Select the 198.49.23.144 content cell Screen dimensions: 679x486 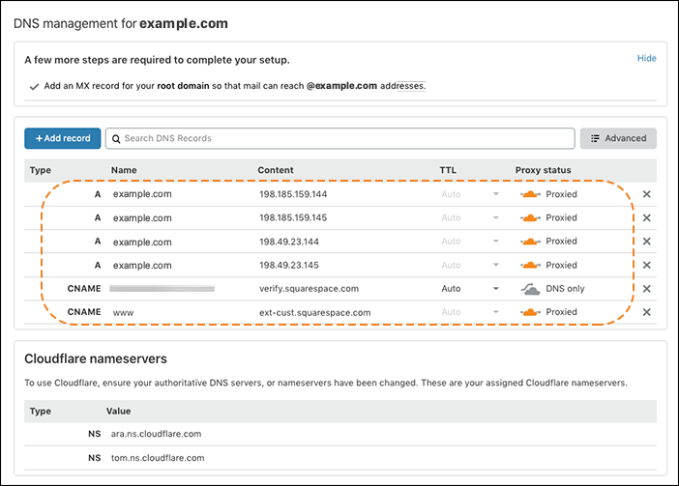click(289, 242)
